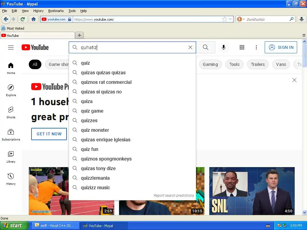Select the All filter chip
Image resolution: width=307 pixels, height=230 pixels.
point(35,64)
